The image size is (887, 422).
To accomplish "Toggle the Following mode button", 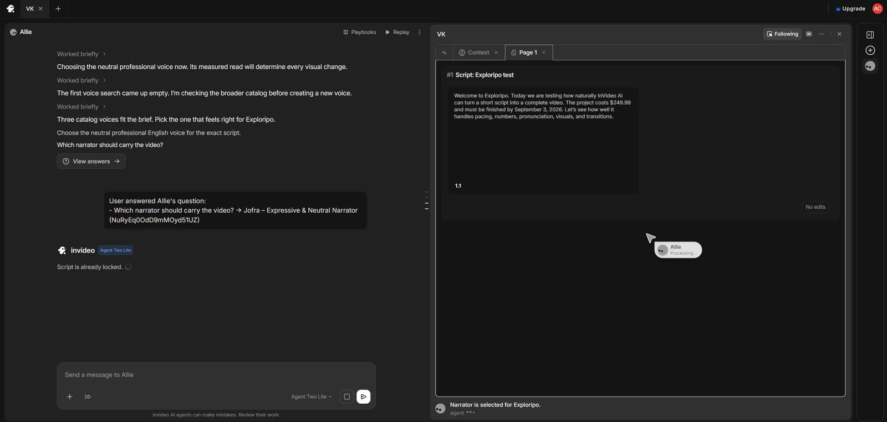I will (782, 34).
